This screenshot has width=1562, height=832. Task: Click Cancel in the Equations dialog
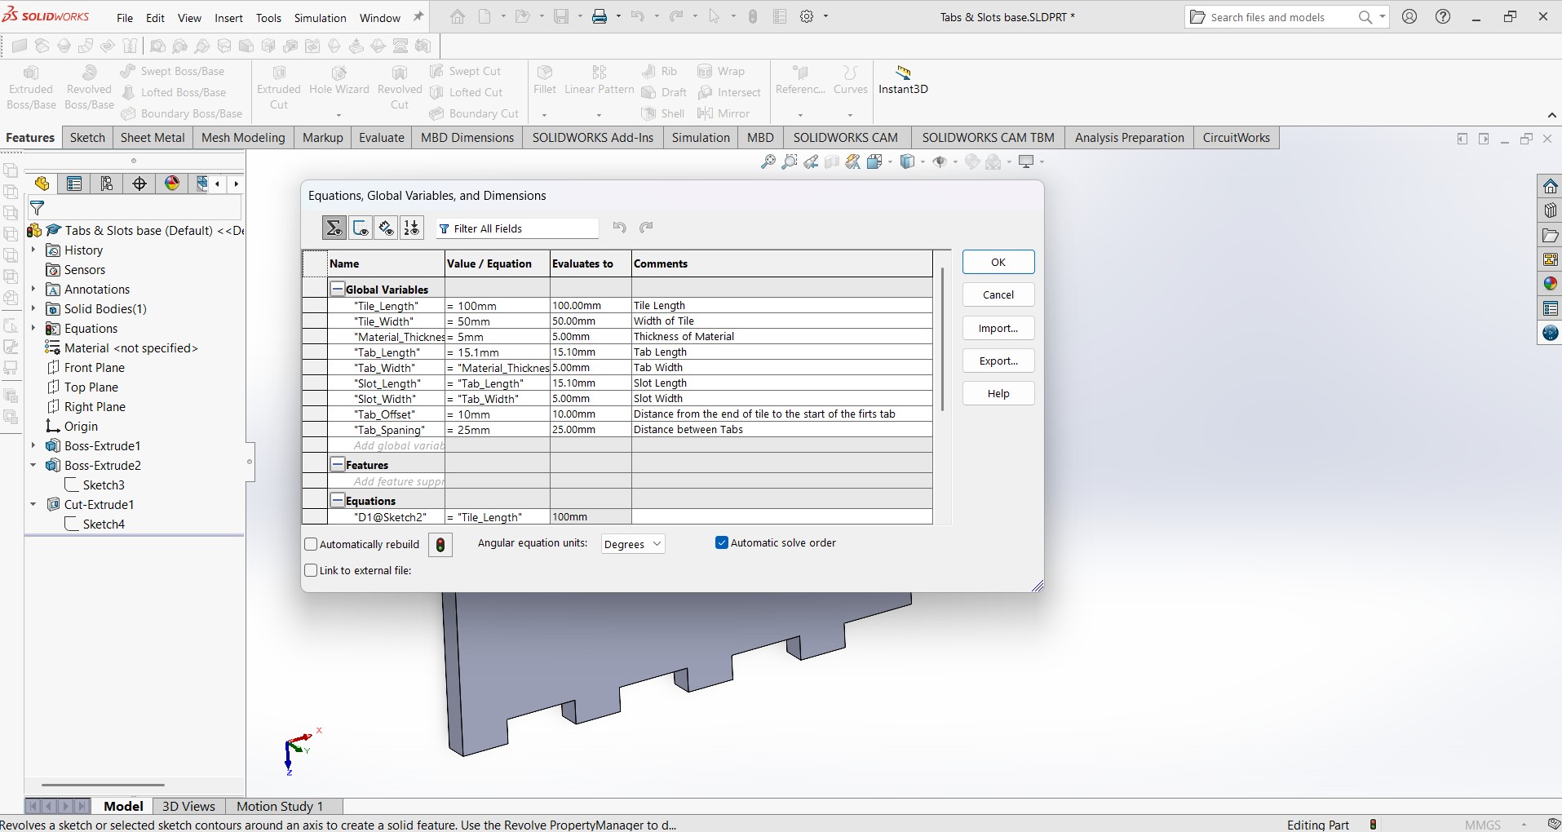coord(998,294)
